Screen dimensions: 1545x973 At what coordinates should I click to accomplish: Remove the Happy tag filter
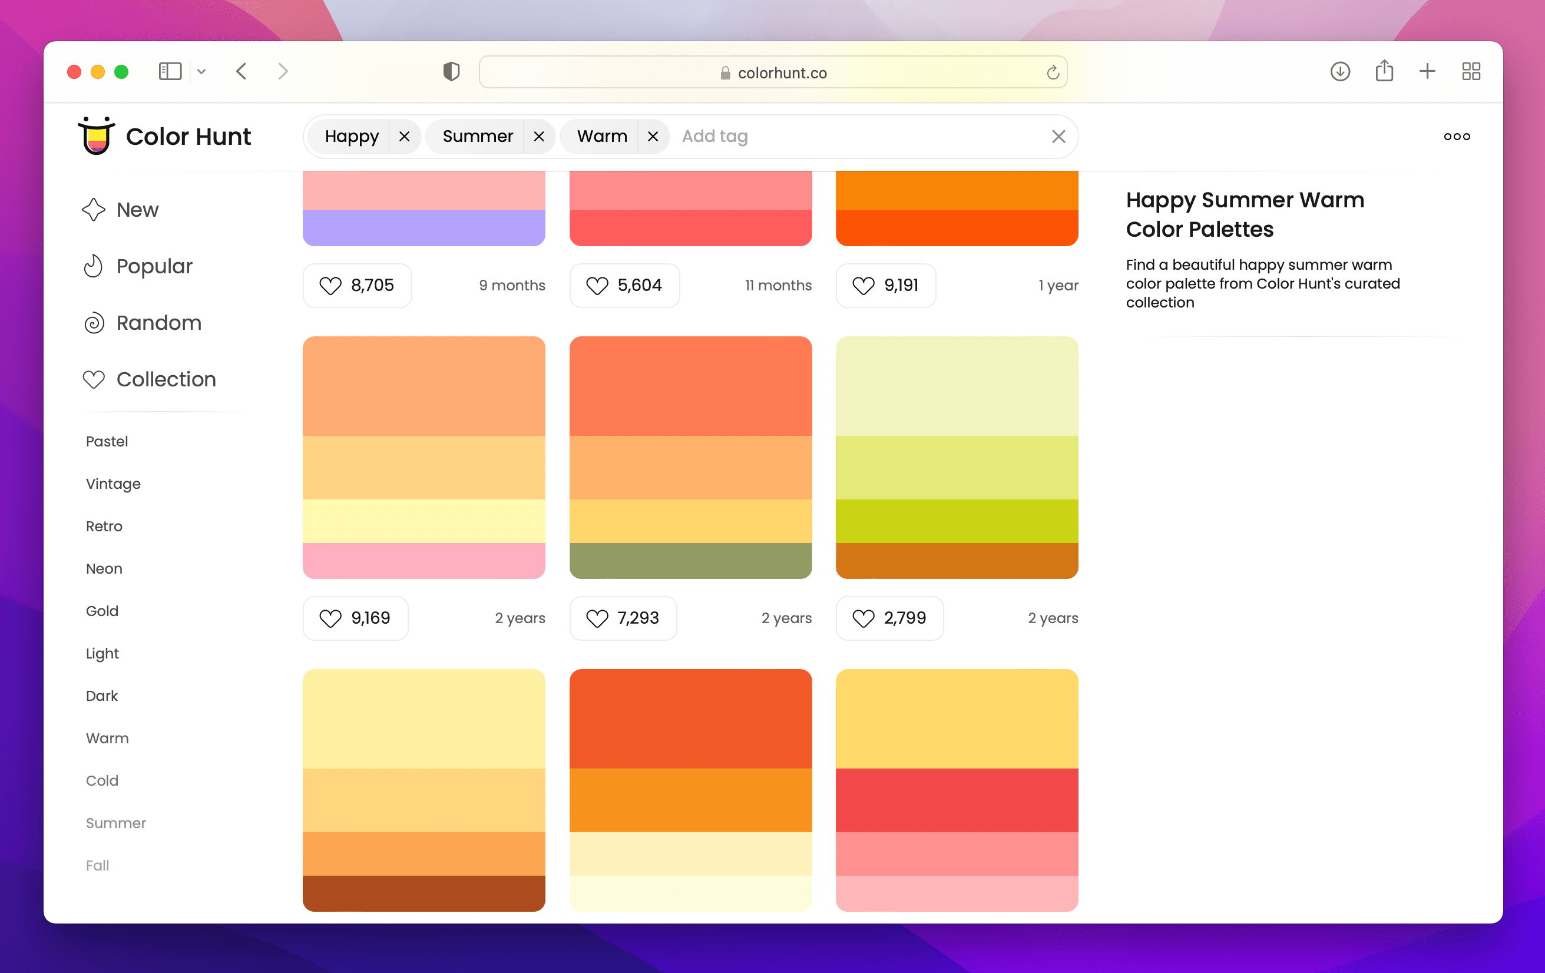click(404, 136)
